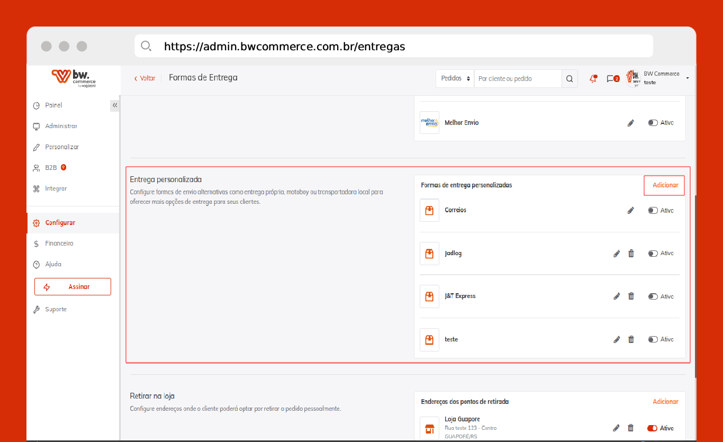Delete the teste delivery method
Image resolution: width=723 pixels, height=442 pixels.
click(631, 339)
